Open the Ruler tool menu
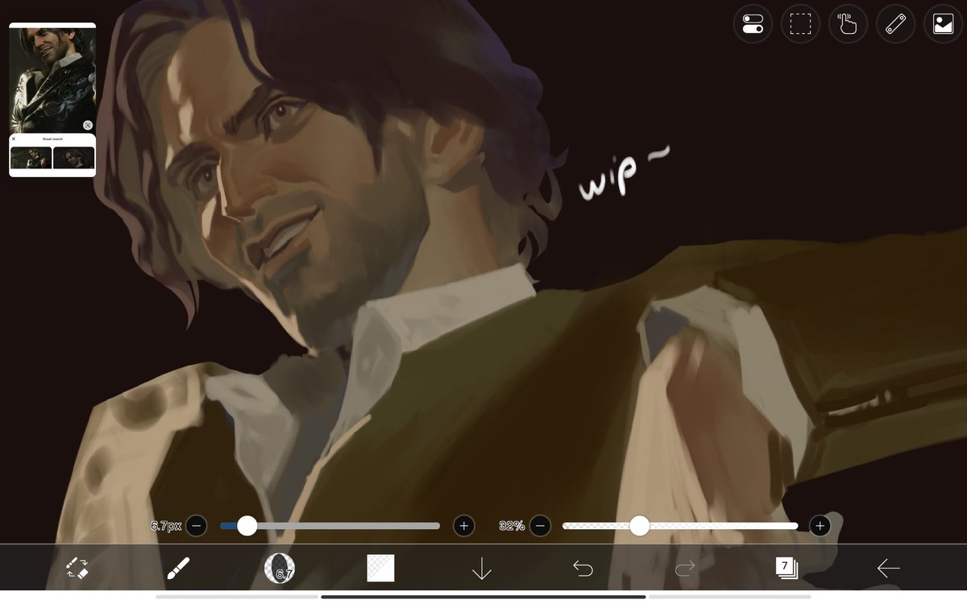The width and height of the screenshot is (967, 604). pyautogui.click(x=895, y=23)
